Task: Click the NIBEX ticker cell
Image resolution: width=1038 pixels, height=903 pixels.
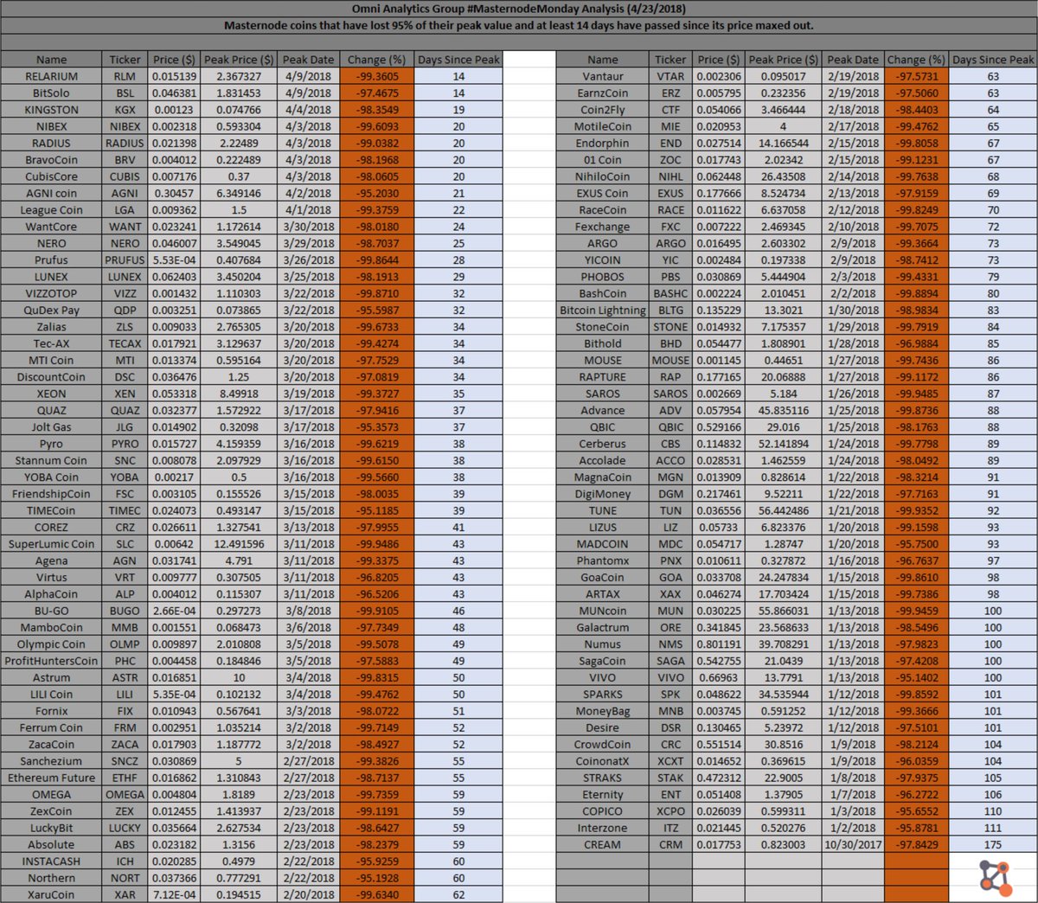Action: pyautogui.click(x=125, y=126)
